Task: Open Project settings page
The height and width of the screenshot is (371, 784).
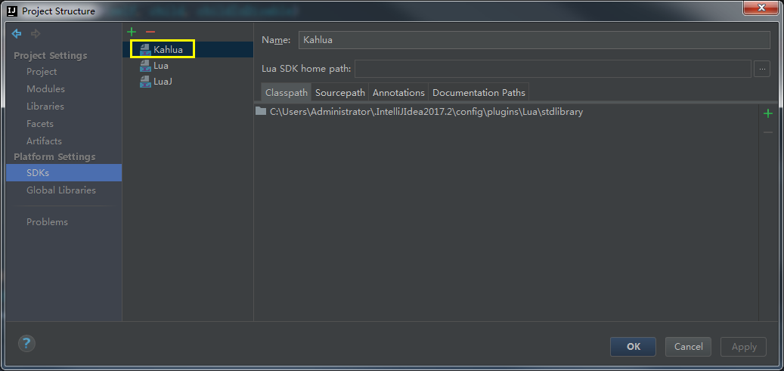Action: pos(42,72)
